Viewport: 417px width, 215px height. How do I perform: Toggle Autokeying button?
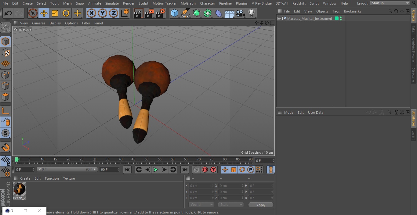pyautogui.click(x=205, y=170)
